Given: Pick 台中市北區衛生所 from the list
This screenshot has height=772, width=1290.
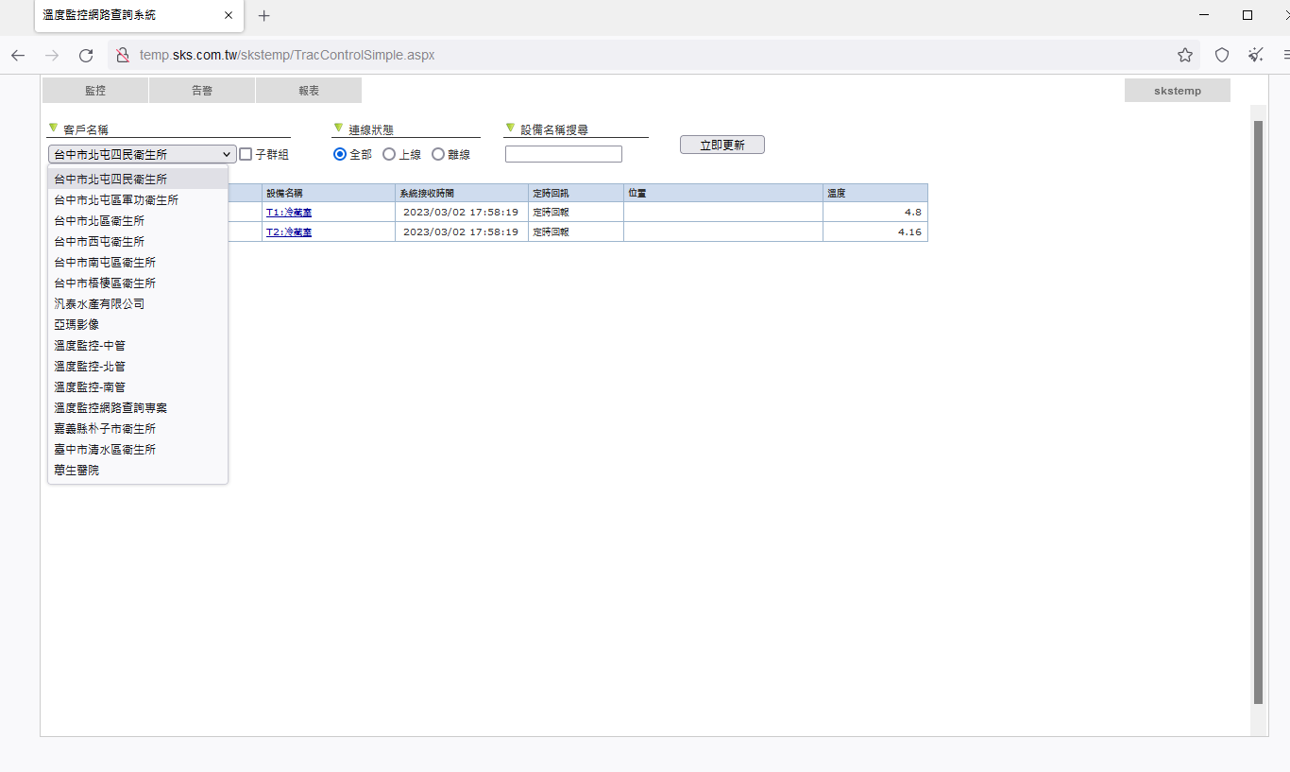Looking at the screenshot, I should [138, 221].
